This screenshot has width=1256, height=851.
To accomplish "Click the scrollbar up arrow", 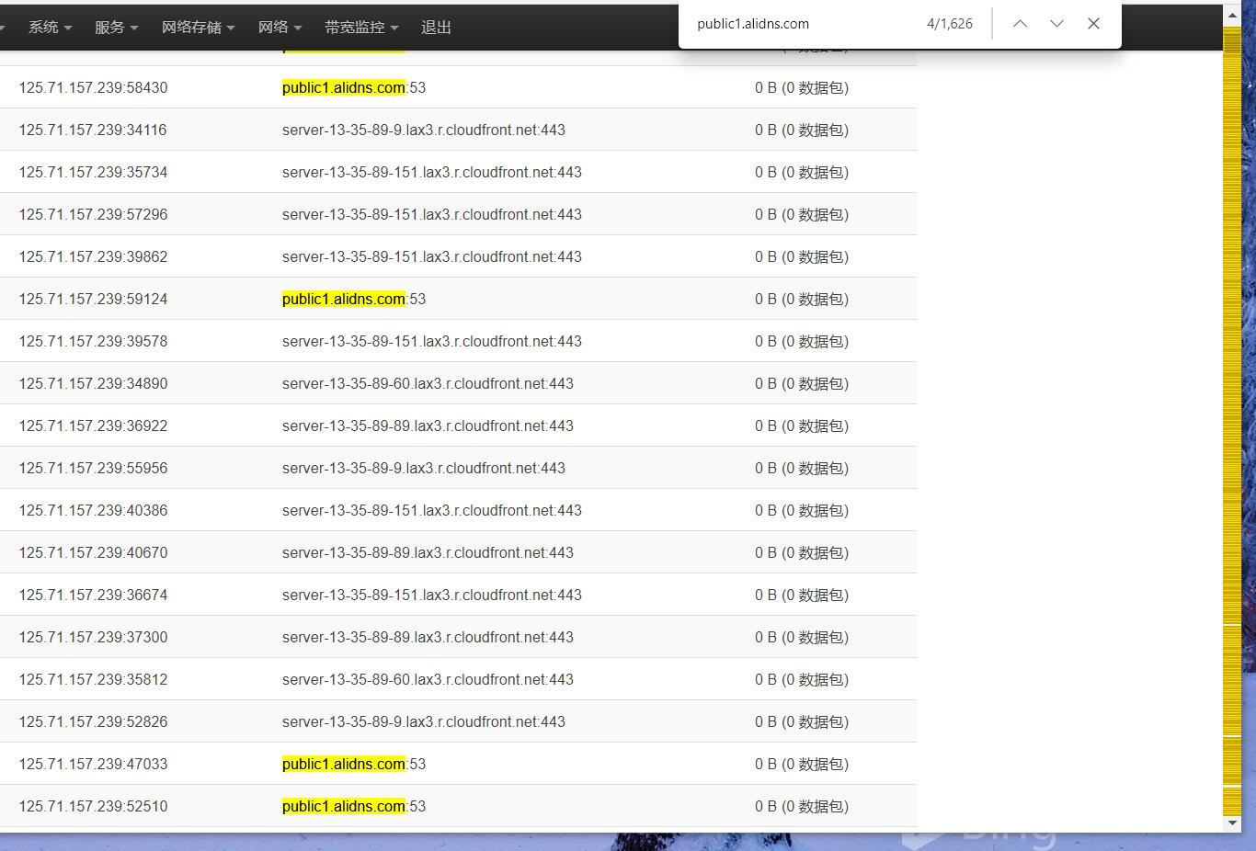I will 1232,13.
